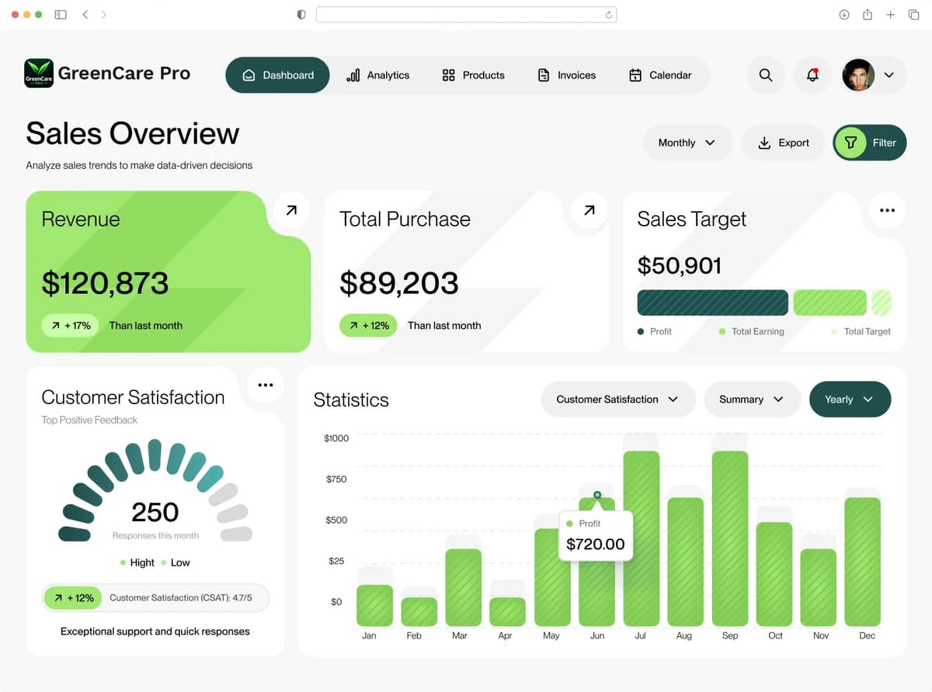Open the Summary dropdown in Statistics
The image size is (932, 692).
pos(751,399)
